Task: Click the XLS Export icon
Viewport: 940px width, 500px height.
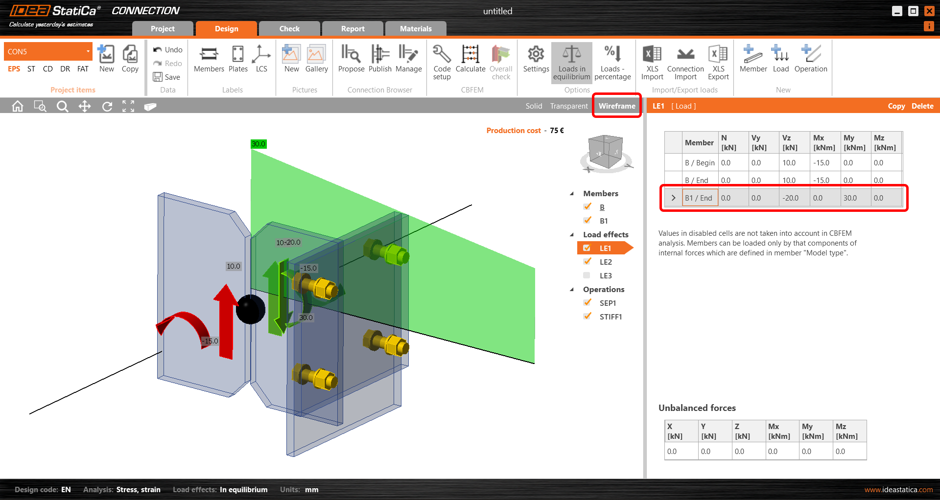Action: pyautogui.click(x=718, y=59)
